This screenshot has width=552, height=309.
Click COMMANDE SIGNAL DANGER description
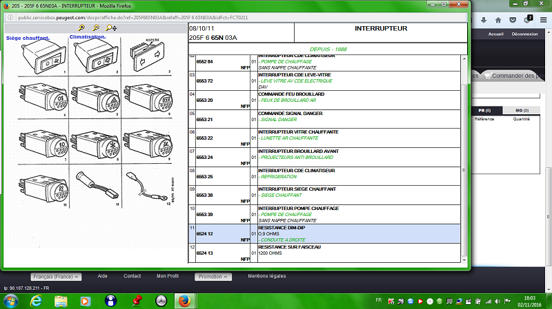pyautogui.click(x=290, y=114)
